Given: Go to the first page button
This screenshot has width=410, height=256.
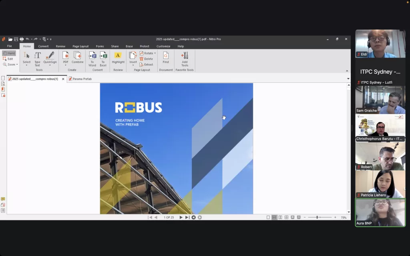Looking at the screenshot, I should (150, 217).
